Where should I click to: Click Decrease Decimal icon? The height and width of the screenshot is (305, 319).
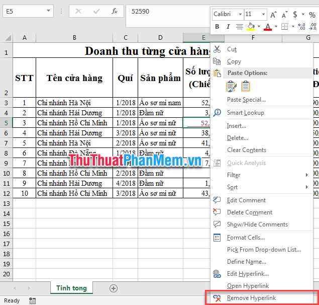[312, 27]
